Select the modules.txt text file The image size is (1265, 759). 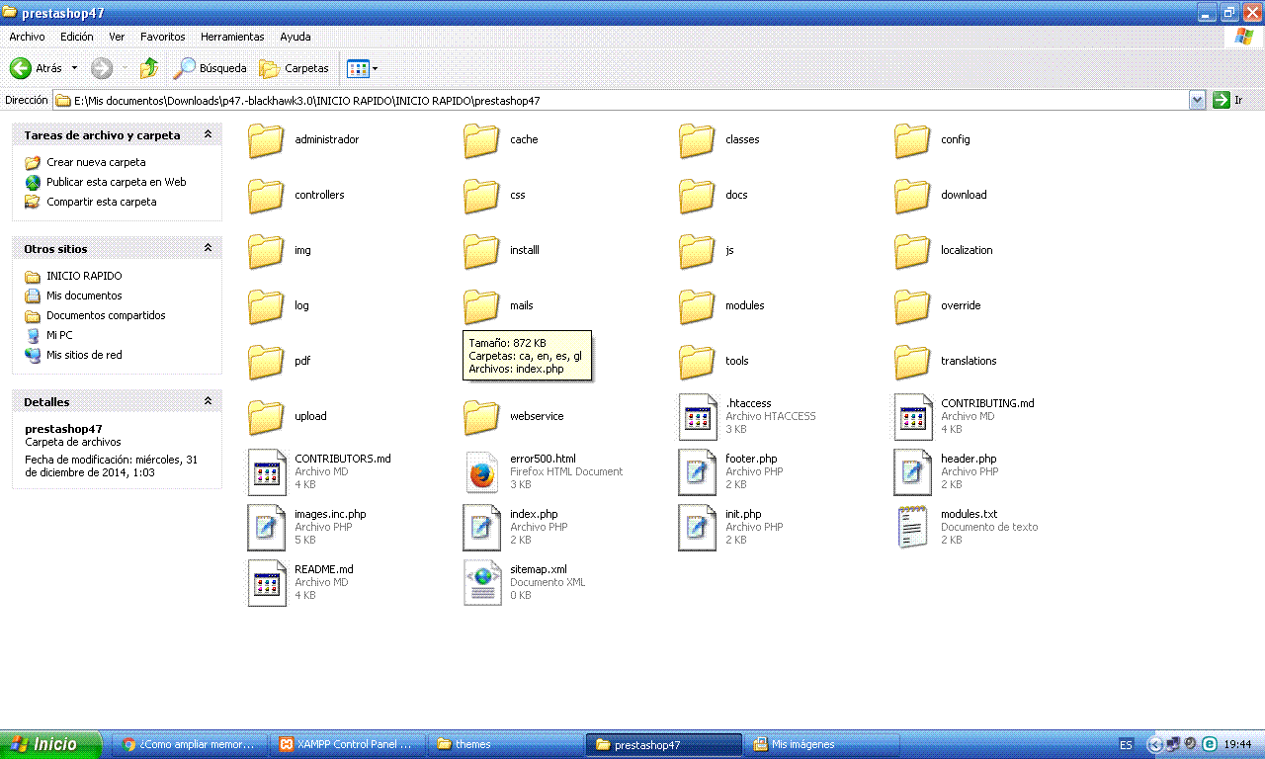point(912,528)
